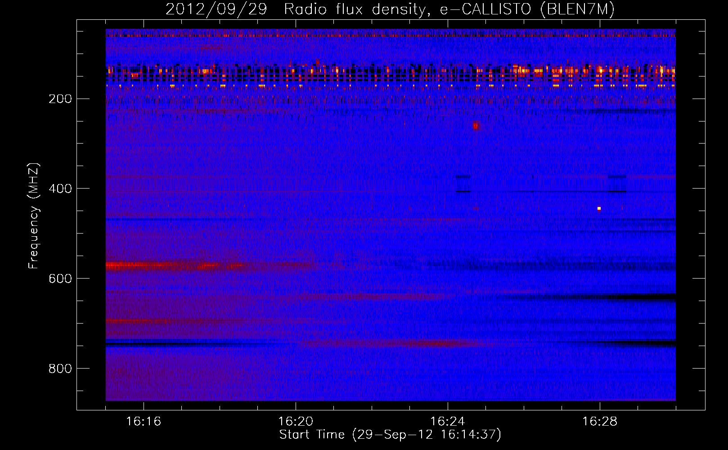The width and height of the screenshot is (728, 450).
Task: Click the small red burst below 200 MHz
Action: point(476,126)
